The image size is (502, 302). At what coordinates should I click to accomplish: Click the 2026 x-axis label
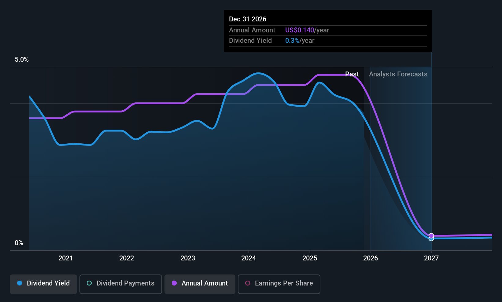pos(371,258)
